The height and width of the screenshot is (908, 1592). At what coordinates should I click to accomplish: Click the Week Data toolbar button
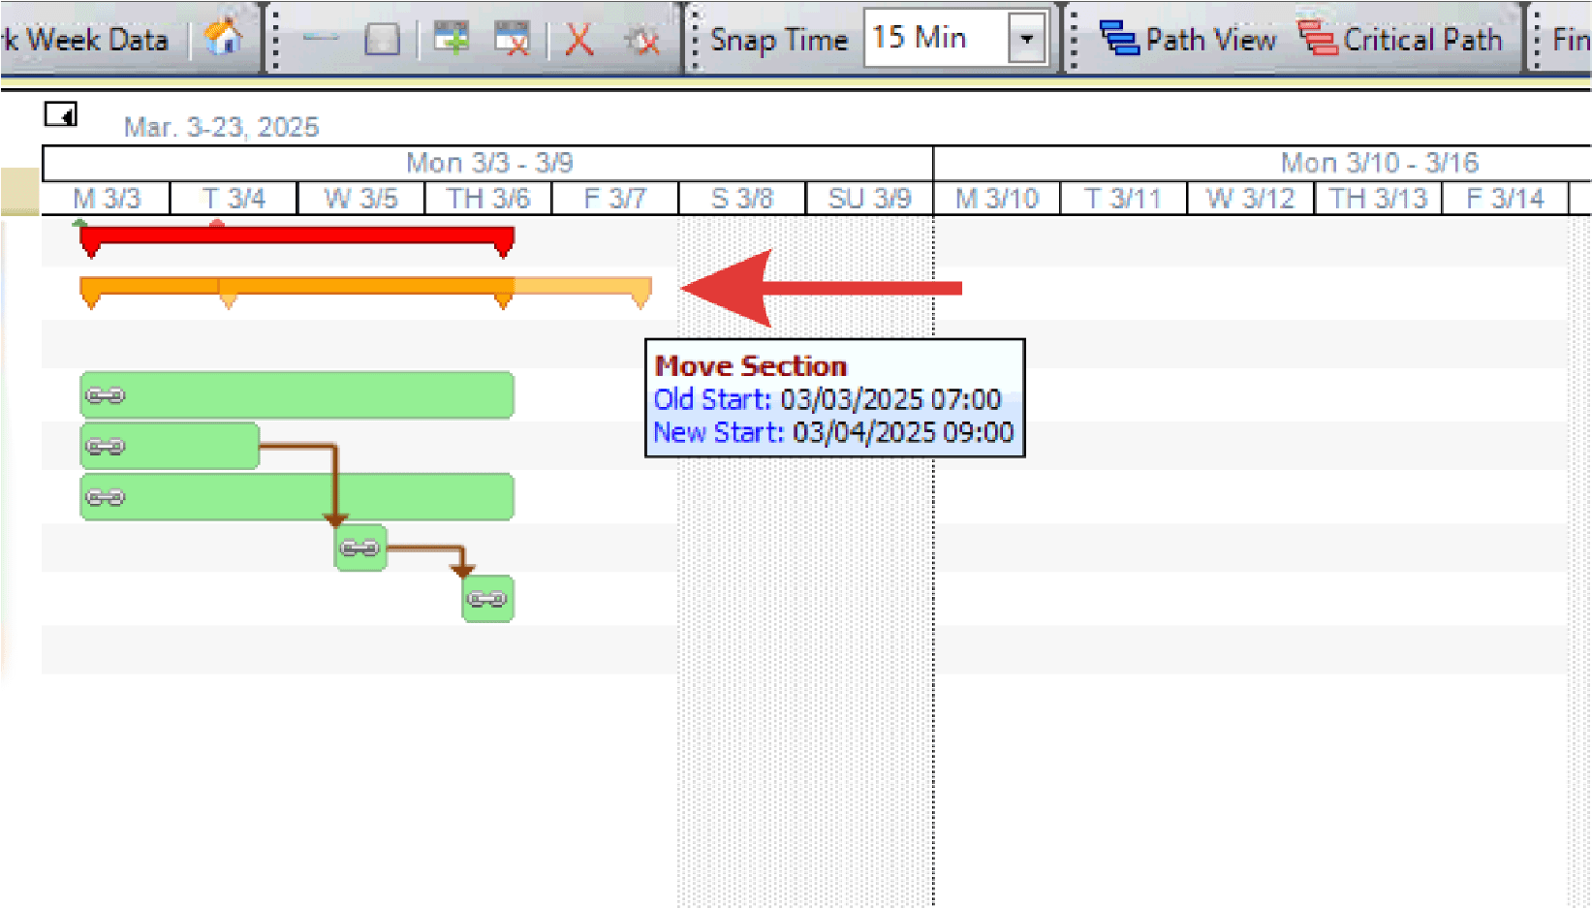(x=92, y=40)
